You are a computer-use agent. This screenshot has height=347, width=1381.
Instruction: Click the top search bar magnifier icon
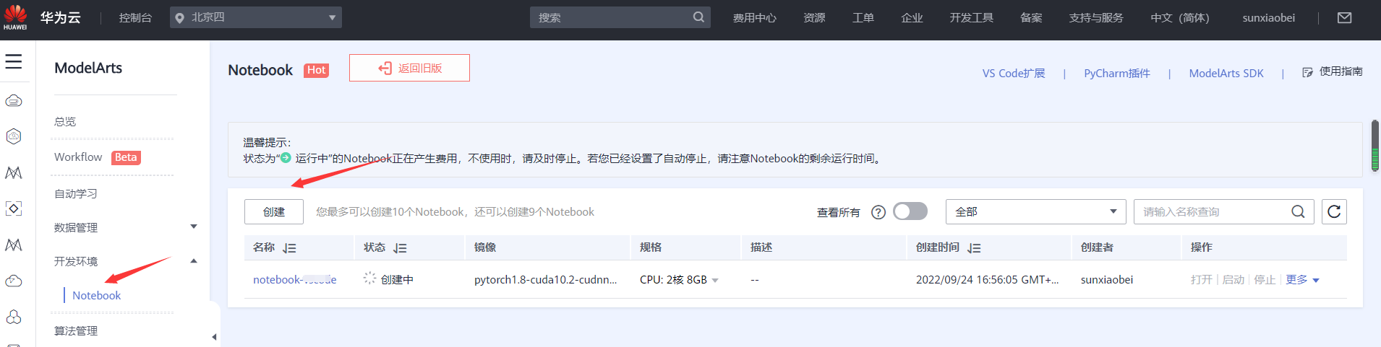click(698, 17)
